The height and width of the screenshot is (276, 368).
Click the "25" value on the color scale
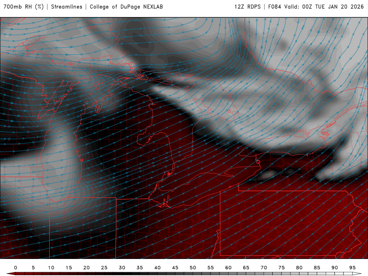click(104, 268)
